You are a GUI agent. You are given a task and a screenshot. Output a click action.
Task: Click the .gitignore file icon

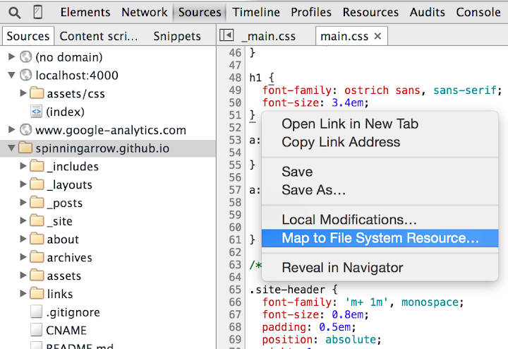pyautogui.click(x=36, y=312)
